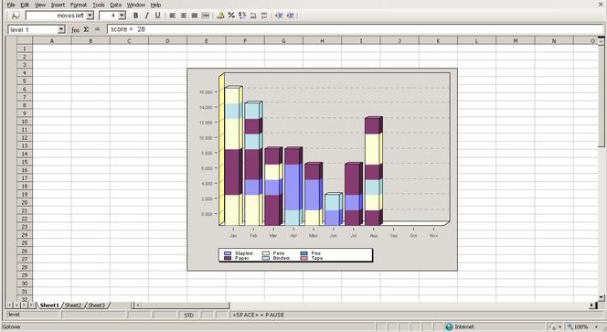Screen dimensions: 607x332
Task: Select column A header
Action: (52, 40)
